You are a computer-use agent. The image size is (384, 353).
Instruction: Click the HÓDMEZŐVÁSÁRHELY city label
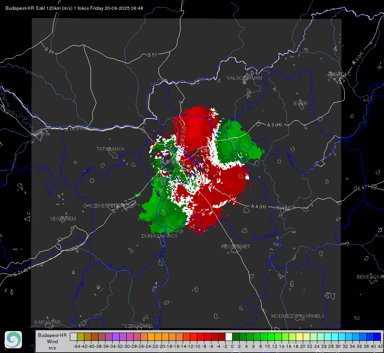pos(298,316)
